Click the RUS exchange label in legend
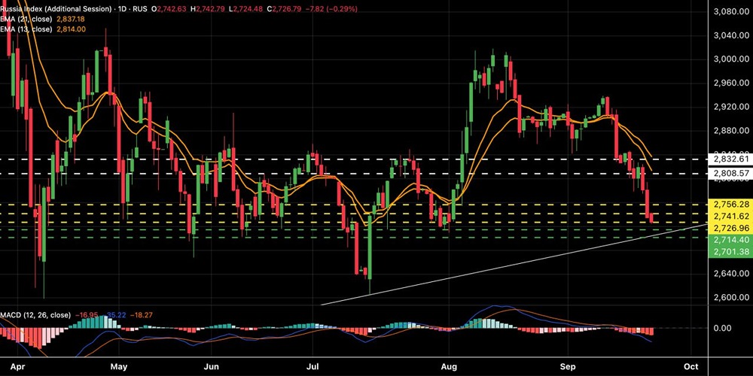Image resolution: width=753 pixels, height=376 pixels. (x=140, y=9)
